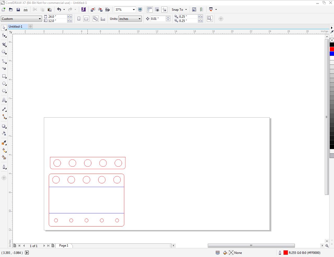This screenshot has height=257, width=334.
Task: Select the Artistic Media tool
Action: [4, 68]
